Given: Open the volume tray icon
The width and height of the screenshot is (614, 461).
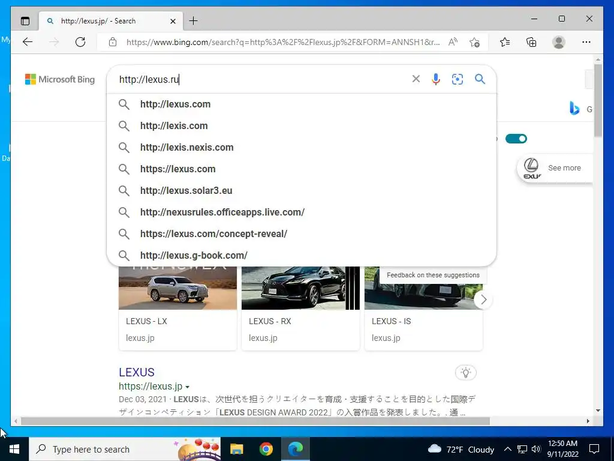Looking at the screenshot, I should point(536,449).
